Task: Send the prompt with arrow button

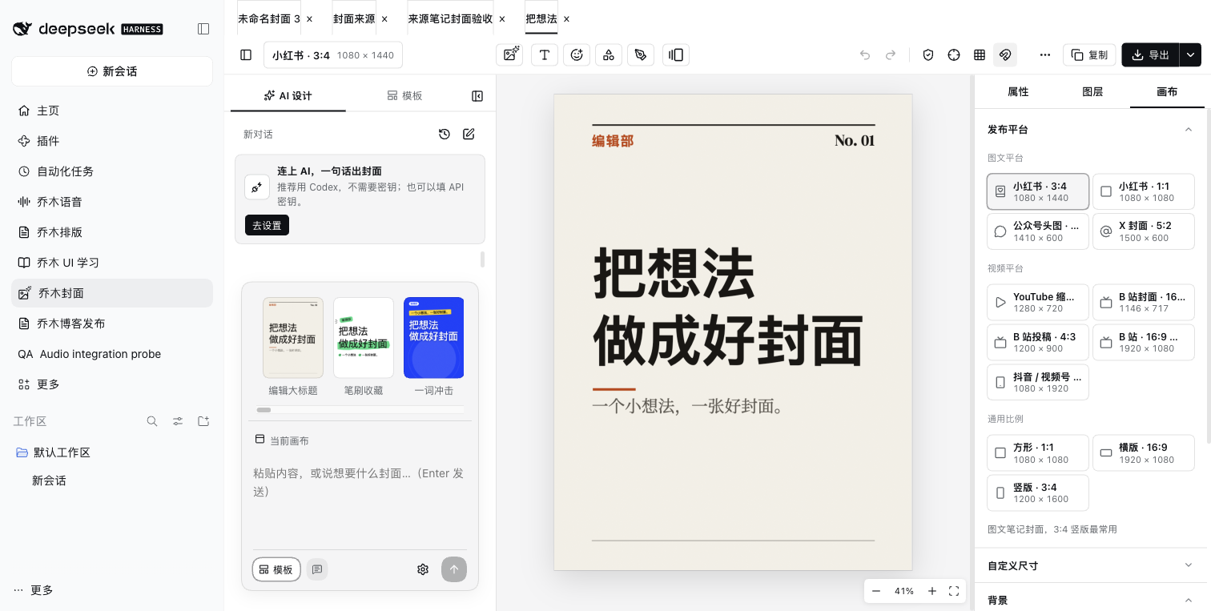Action: [454, 569]
